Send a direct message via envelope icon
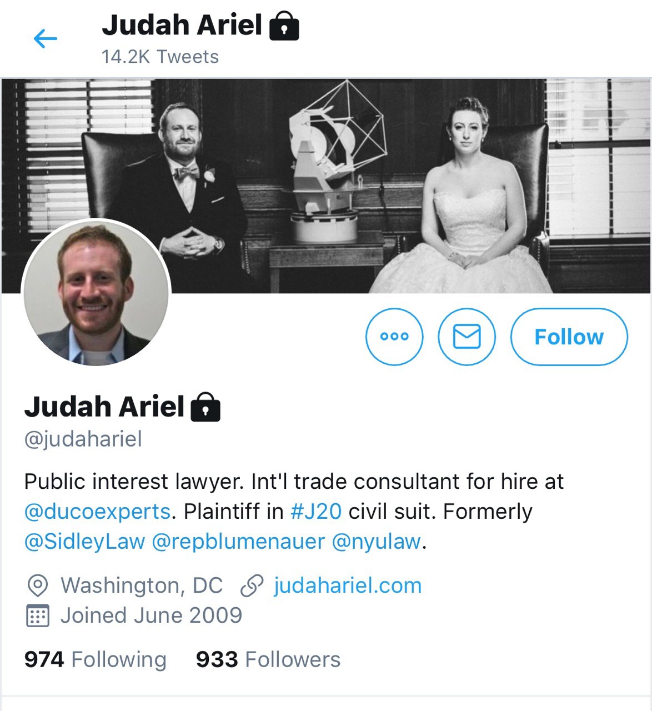This screenshot has height=711, width=652. tap(467, 337)
